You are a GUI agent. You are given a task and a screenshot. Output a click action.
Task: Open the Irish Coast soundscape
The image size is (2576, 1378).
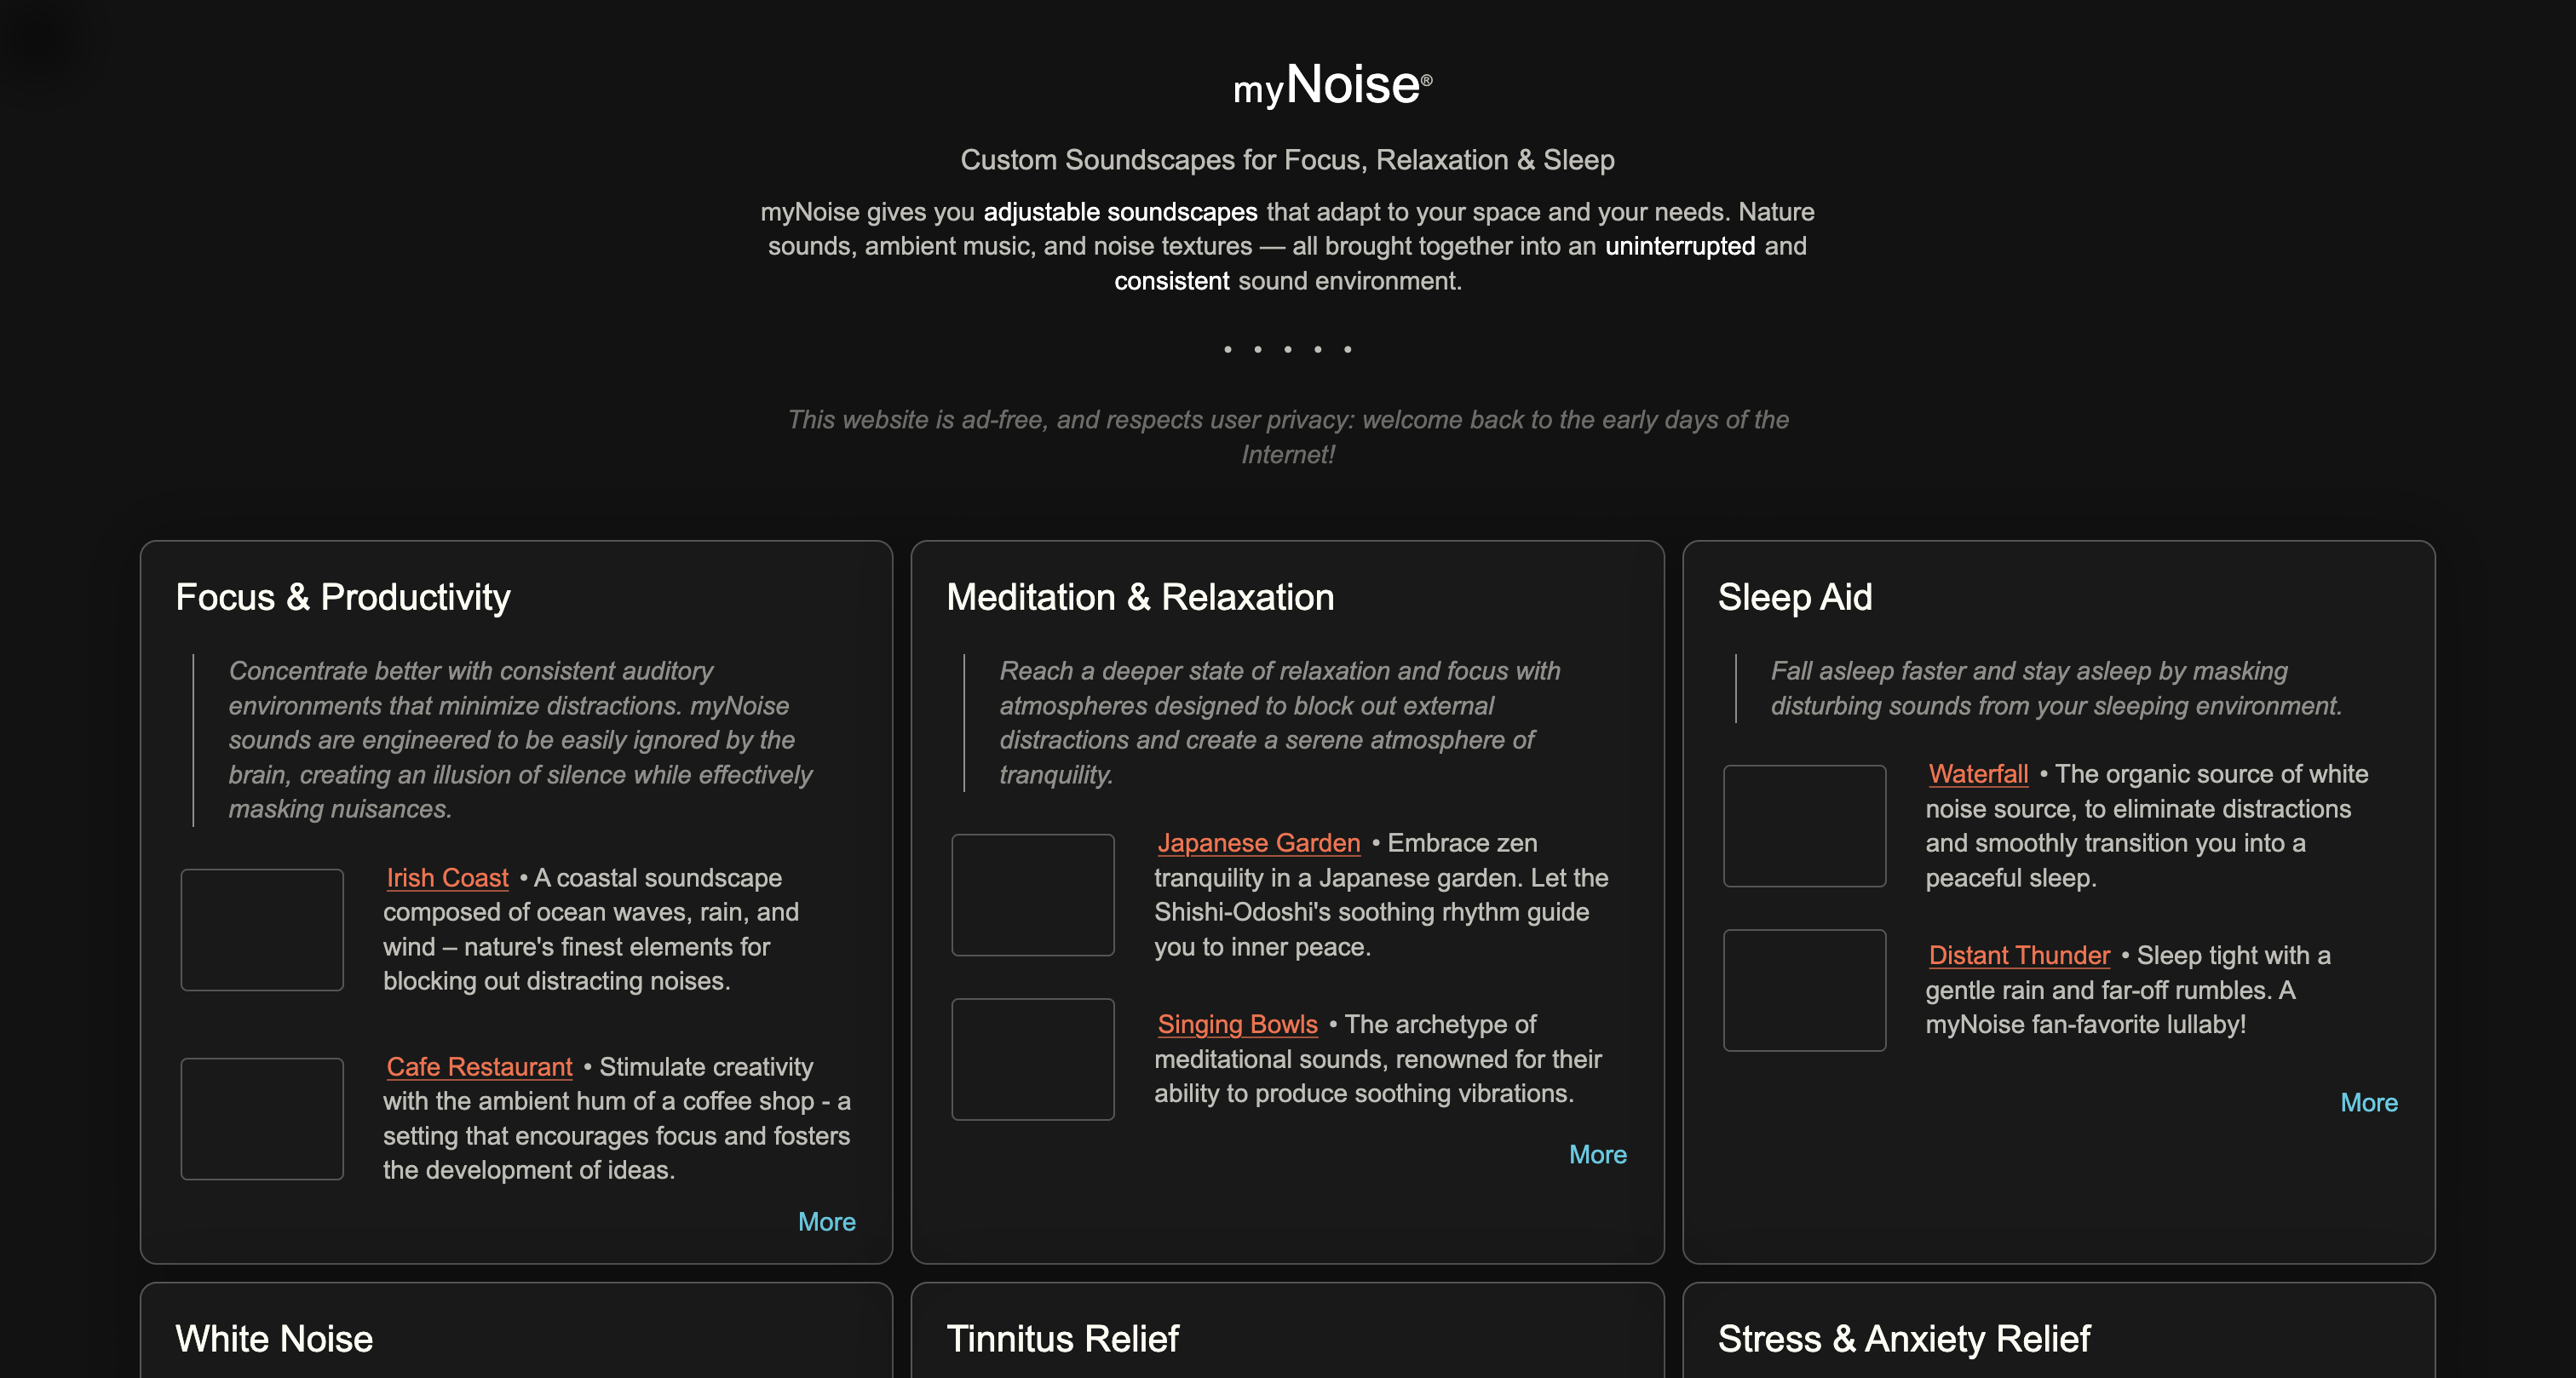(447, 877)
